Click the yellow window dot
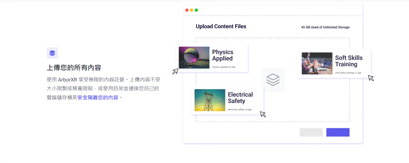 click(x=192, y=10)
